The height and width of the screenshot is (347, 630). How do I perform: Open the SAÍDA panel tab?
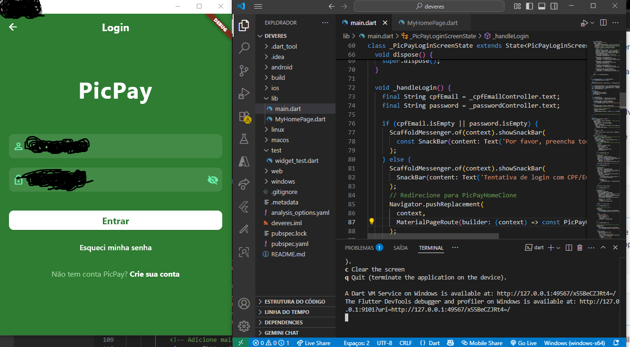[401, 247]
